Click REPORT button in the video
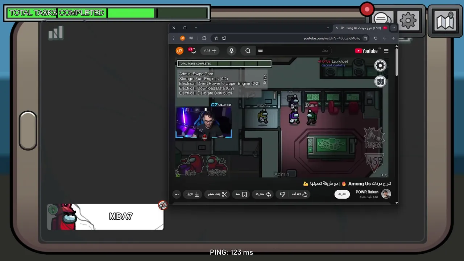Viewport: 464px width, 261px height. pos(374,138)
